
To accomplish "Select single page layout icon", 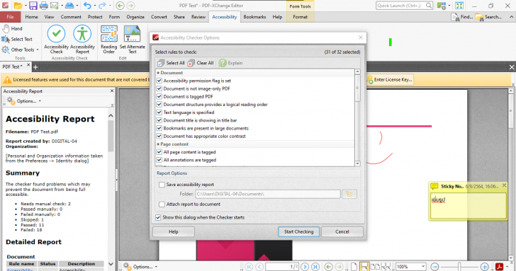I will 354,267.
